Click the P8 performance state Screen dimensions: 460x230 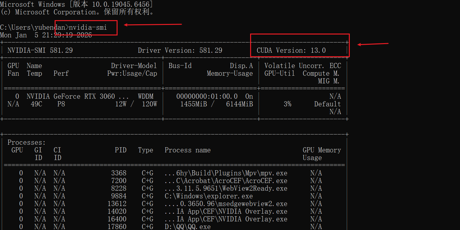(x=61, y=104)
